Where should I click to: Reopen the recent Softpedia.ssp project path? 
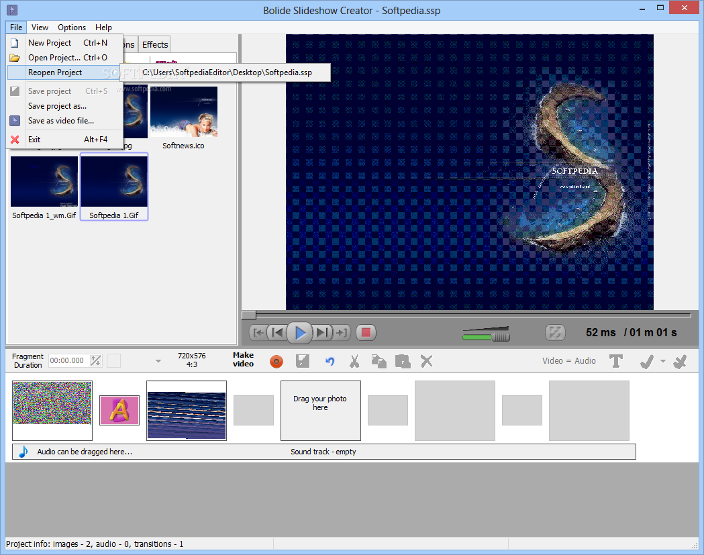point(227,72)
